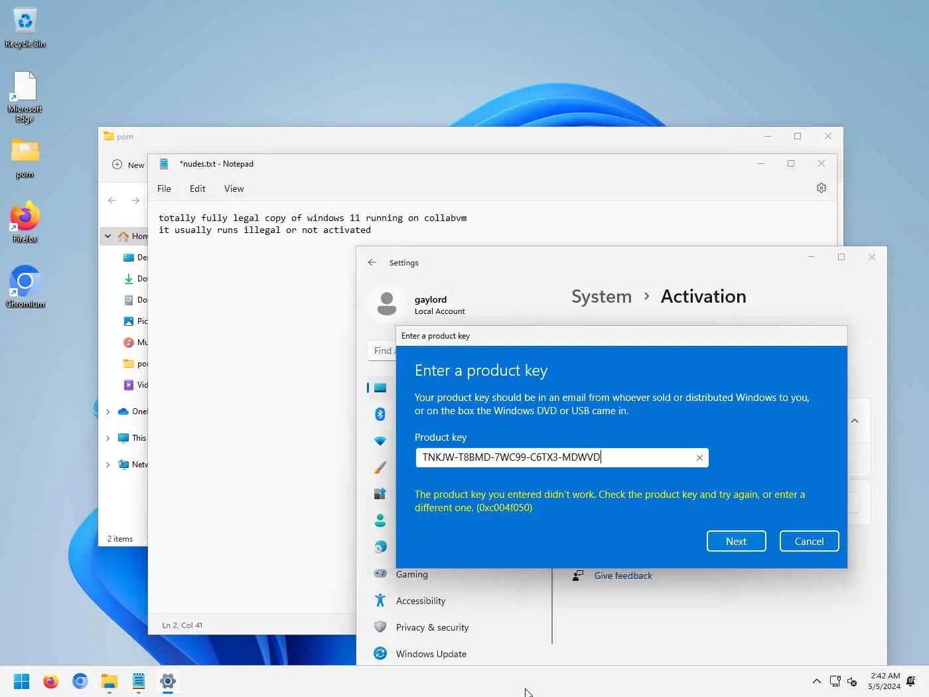The width and height of the screenshot is (929, 697).
Task: Cancel the product key dialog
Action: point(809,541)
